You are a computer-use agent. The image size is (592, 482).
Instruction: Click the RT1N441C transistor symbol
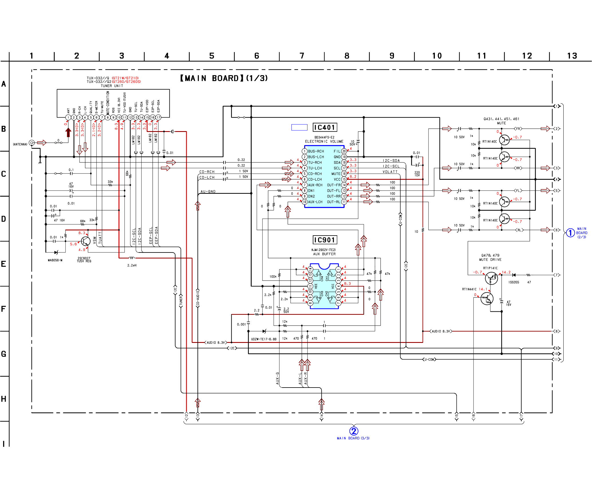click(x=487, y=299)
